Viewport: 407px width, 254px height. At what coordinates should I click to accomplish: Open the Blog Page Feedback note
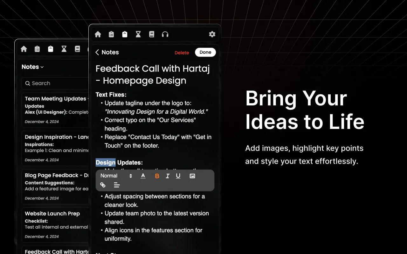(55, 187)
